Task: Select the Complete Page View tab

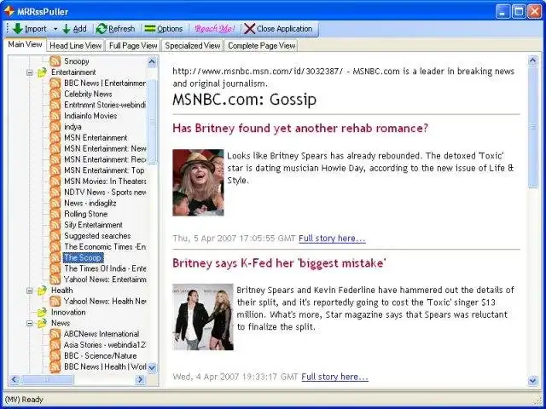Action: point(262,45)
